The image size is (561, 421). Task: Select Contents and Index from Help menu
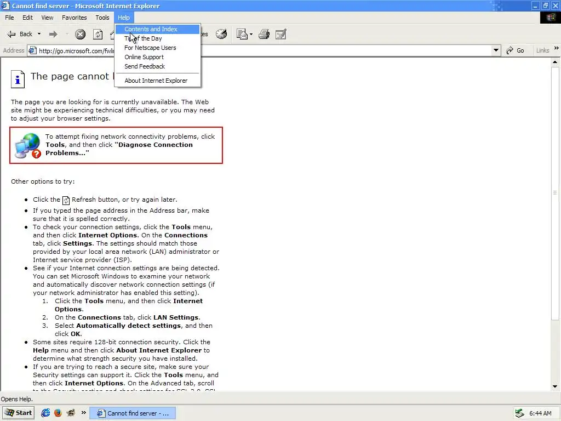(157, 29)
